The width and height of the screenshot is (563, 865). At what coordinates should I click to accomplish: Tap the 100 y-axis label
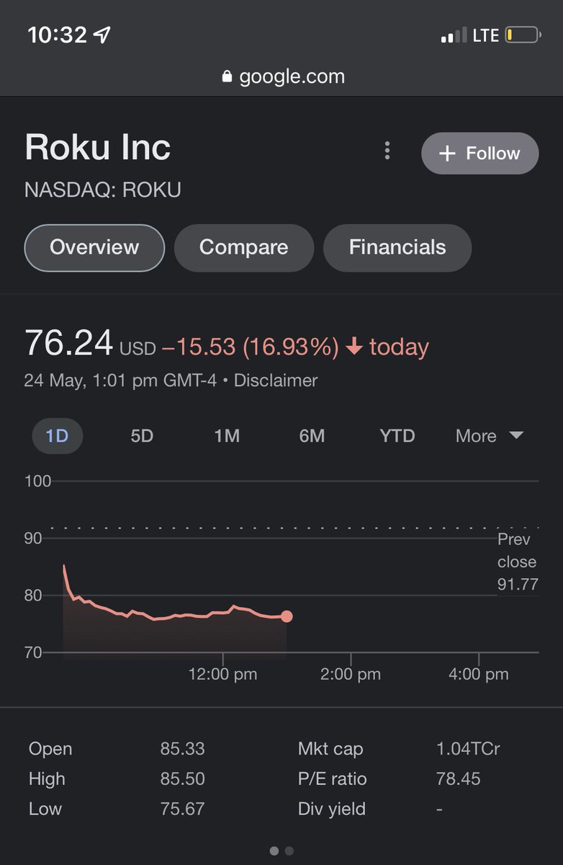click(x=38, y=481)
